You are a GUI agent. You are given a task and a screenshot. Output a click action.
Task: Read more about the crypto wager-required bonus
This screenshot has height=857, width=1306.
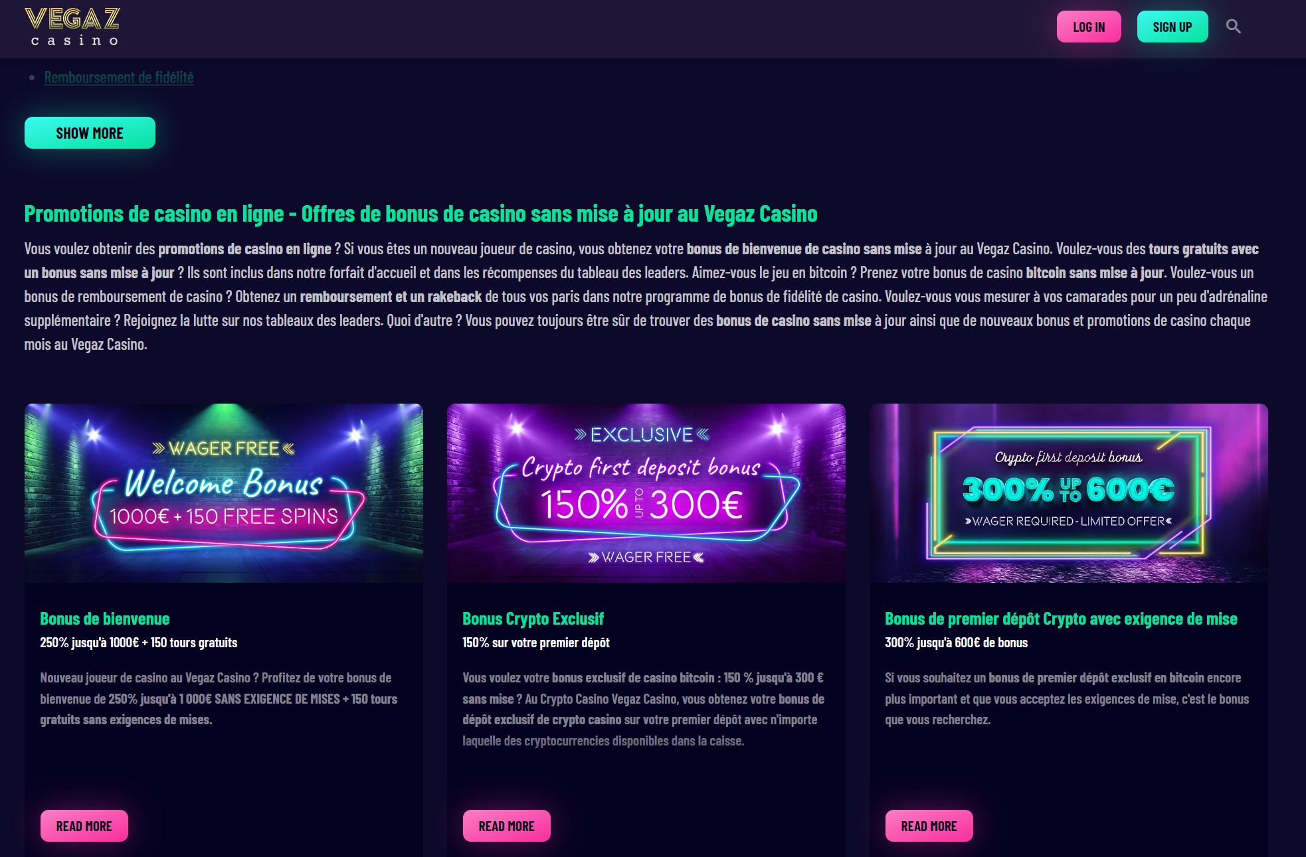point(929,826)
